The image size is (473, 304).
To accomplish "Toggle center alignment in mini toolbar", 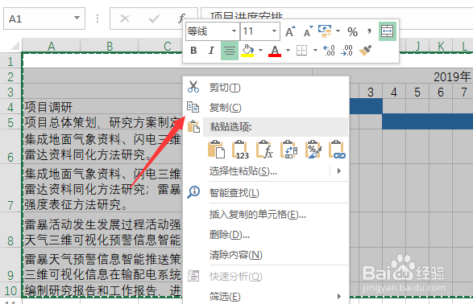I will pyautogui.click(x=230, y=51).
